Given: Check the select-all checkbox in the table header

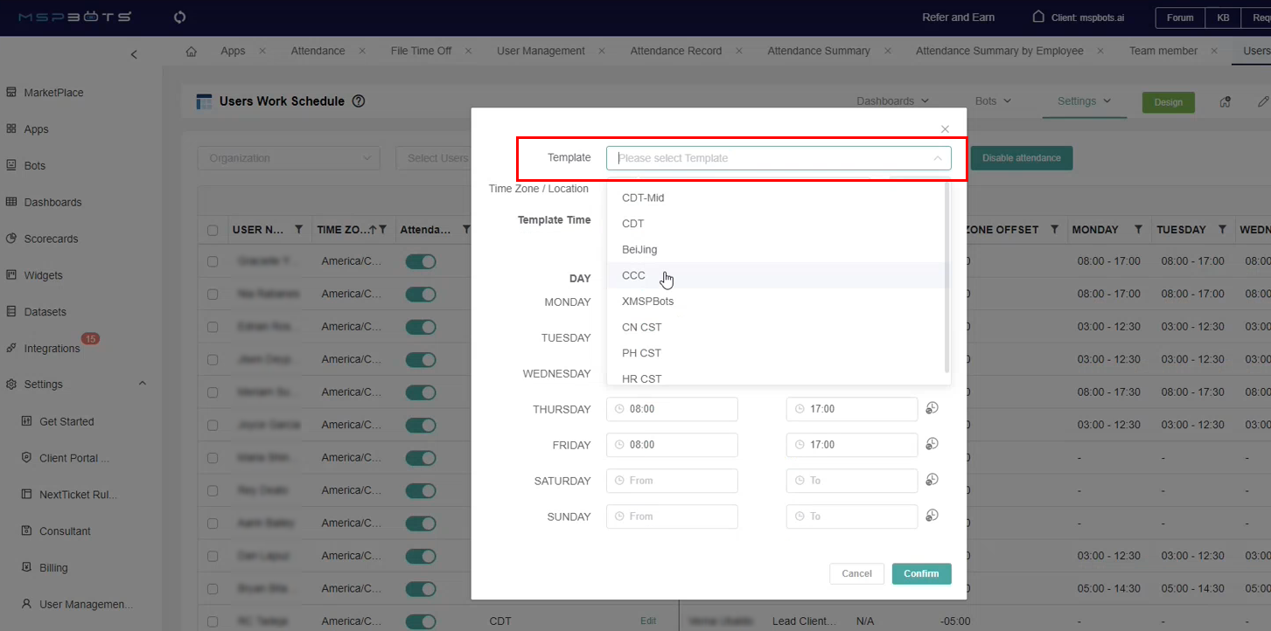Looking at the screenshot, I should (211, 230).
